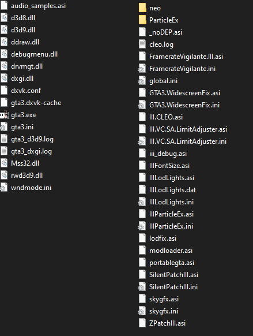The width and height of the screenshot is (253, 336).
Task: Select the FramerateVigilante.III.asi file
Action: pyautogui.click(x=181, y=57)
